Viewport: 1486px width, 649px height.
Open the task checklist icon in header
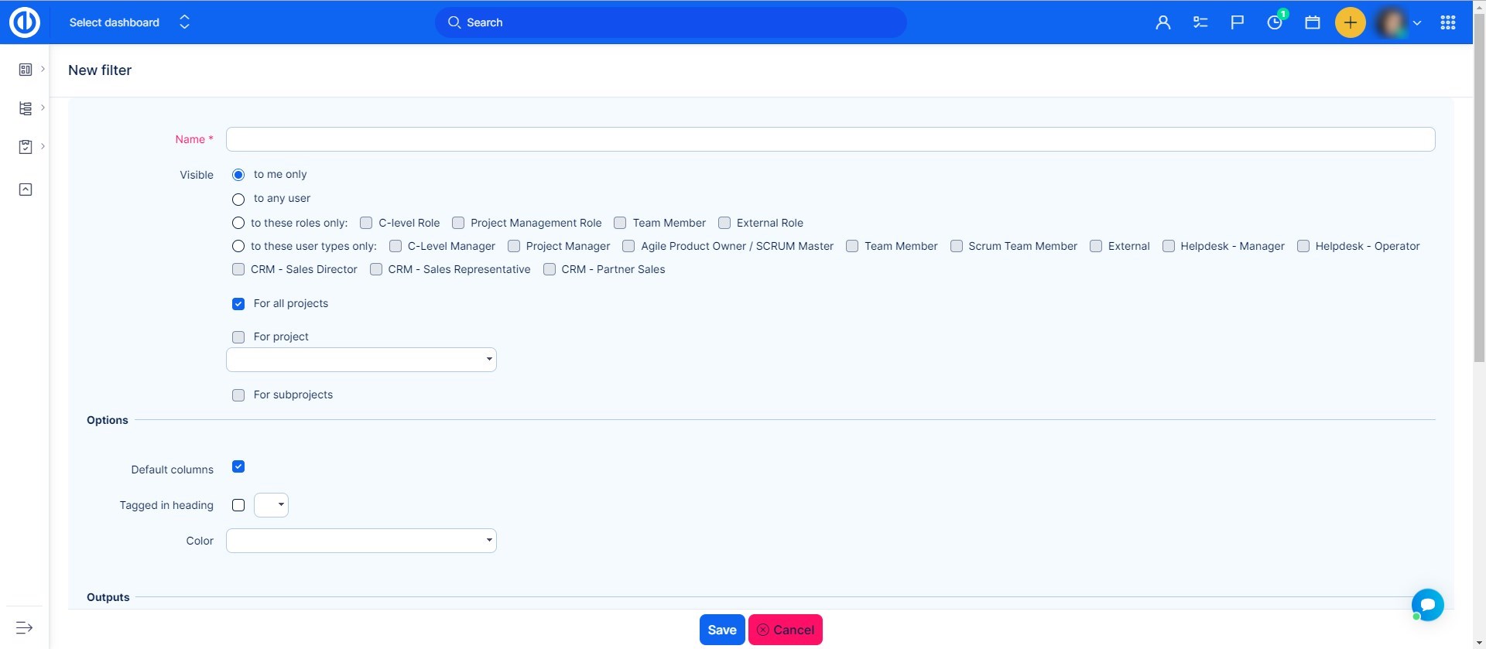[1200, 22]
